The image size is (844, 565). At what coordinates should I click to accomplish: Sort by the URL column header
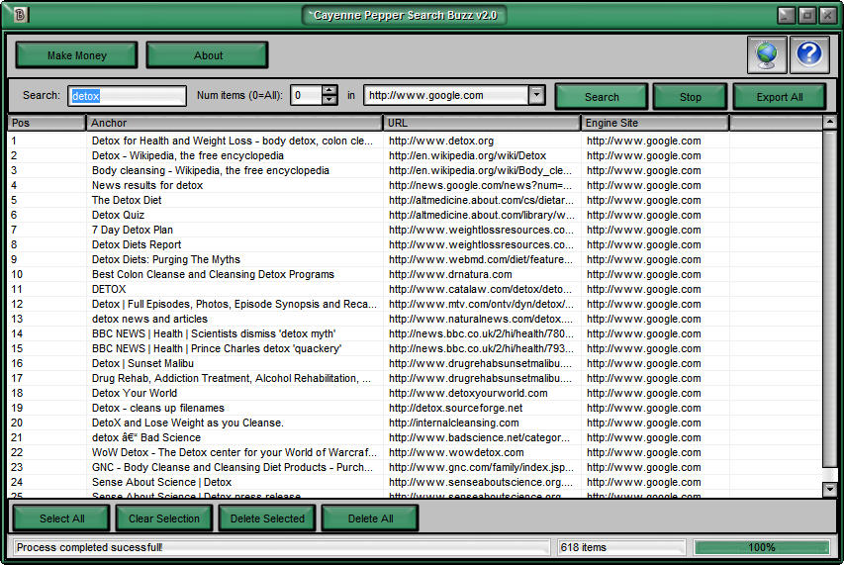(x=482, y=123)
